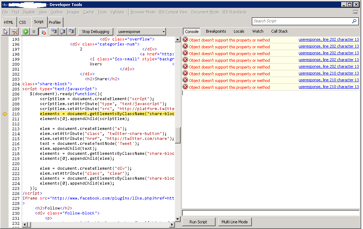Select the Console pane tab
Viewport: 363px width, 229px height.
[192, 32]
